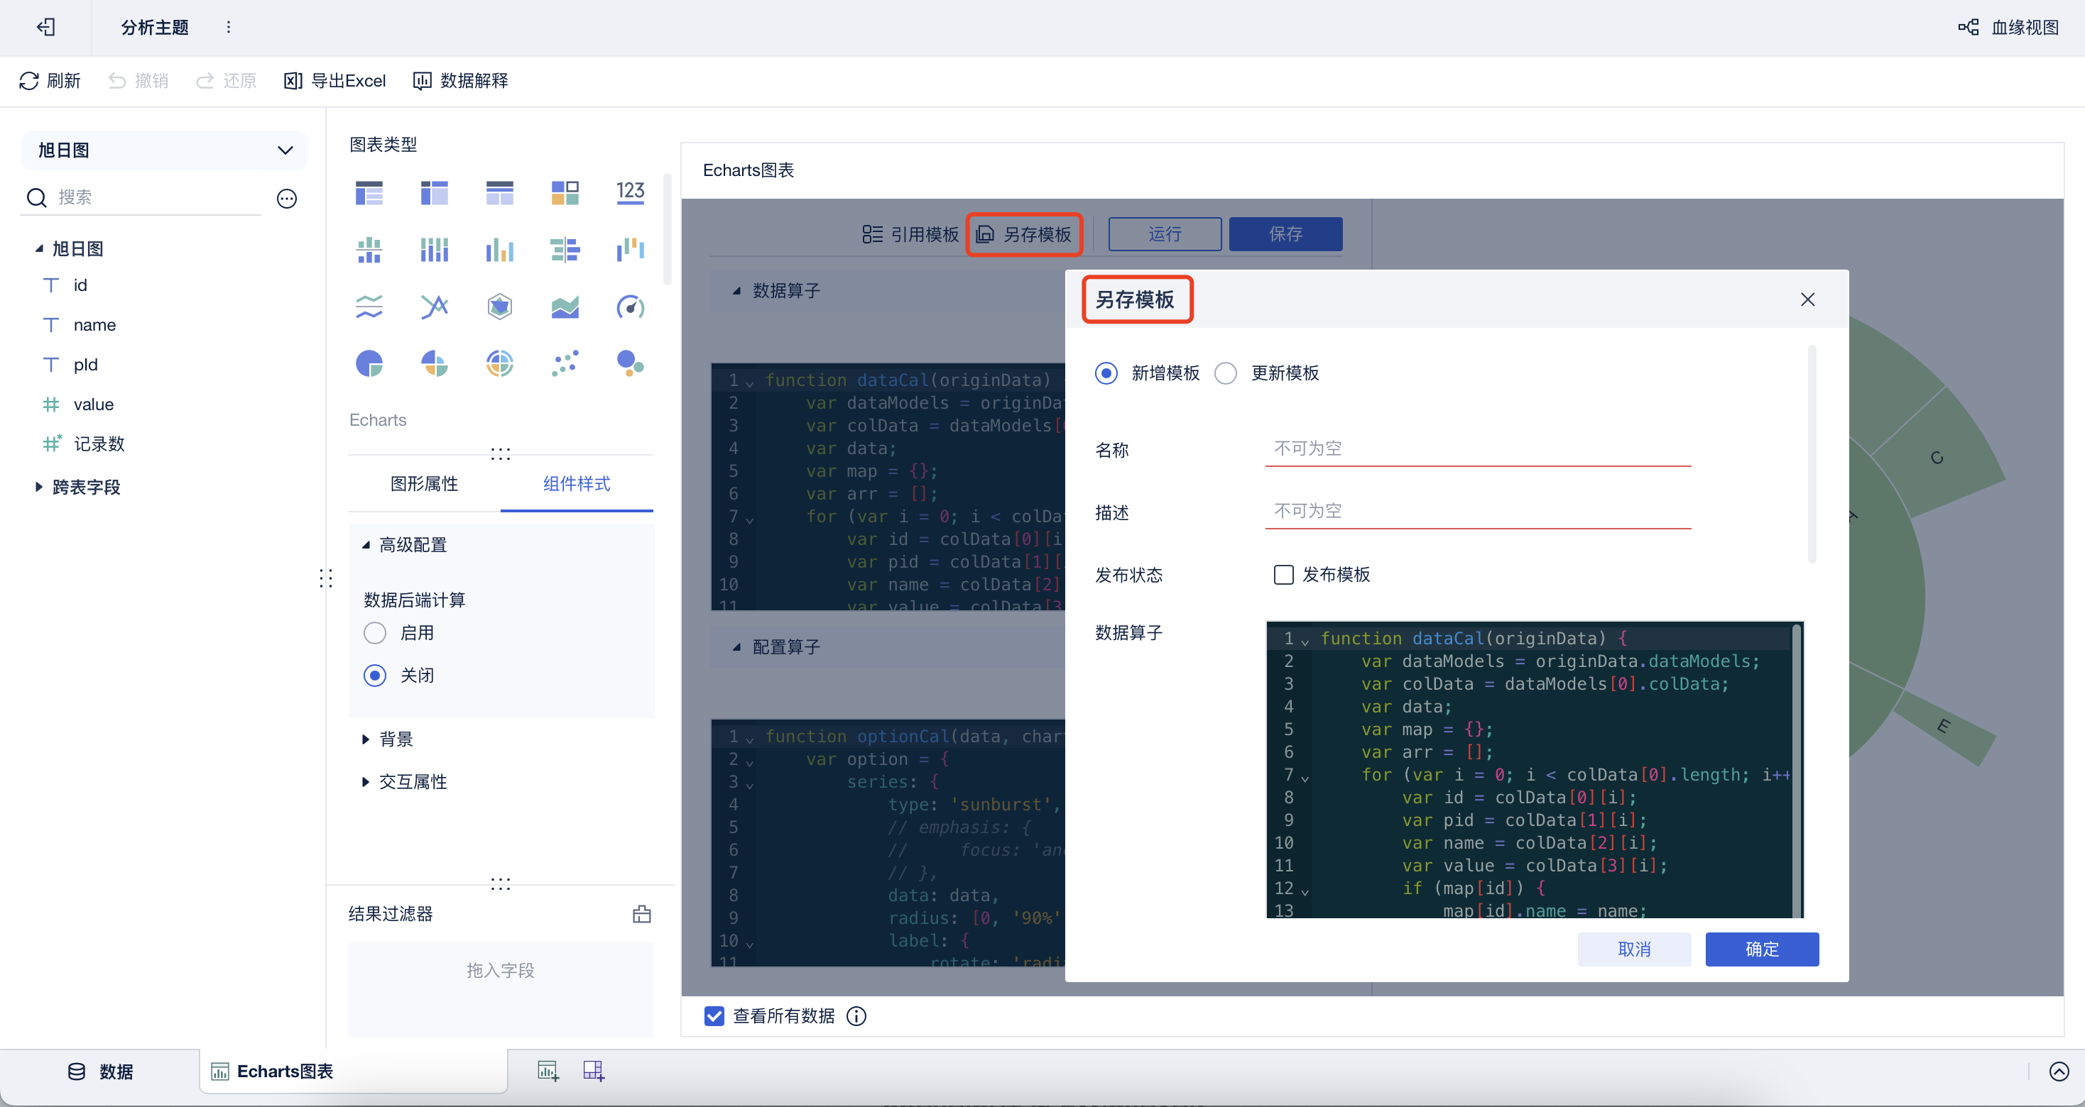The image size is (2085, 1107).
Task: Click the result filter toolbox icon
Action: (x=641, y=914)
